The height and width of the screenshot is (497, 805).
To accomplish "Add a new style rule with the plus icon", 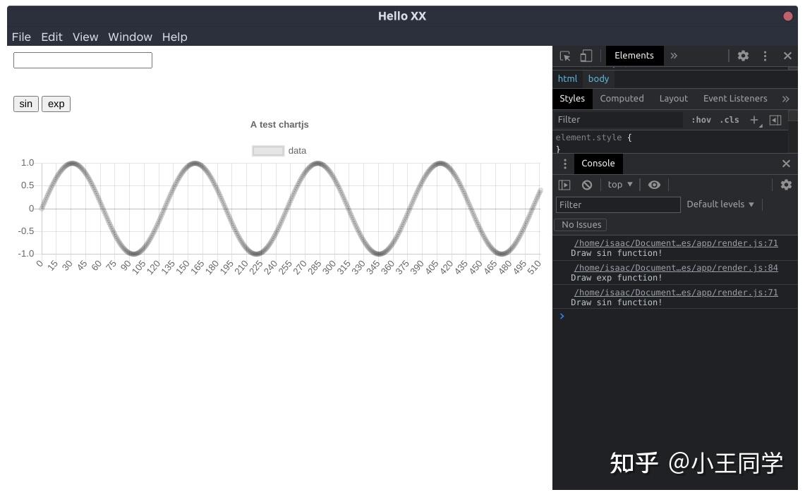I will [x=753, y=120].
